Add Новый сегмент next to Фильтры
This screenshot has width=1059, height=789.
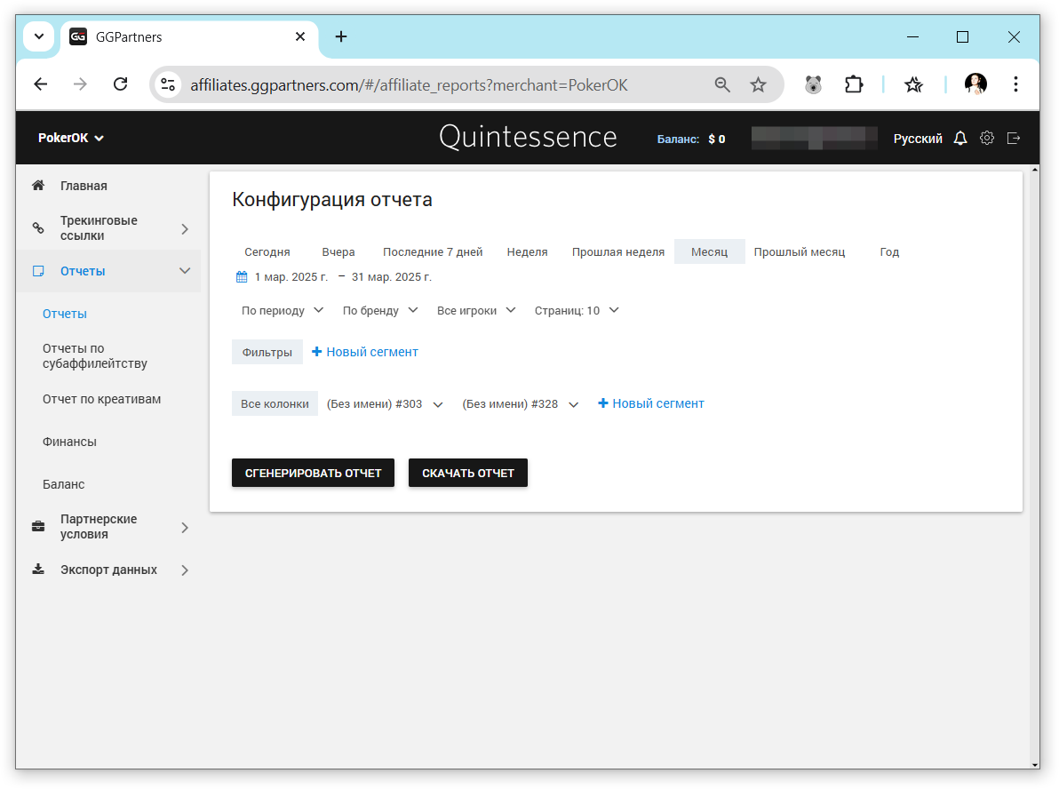[x=365, y=352]
